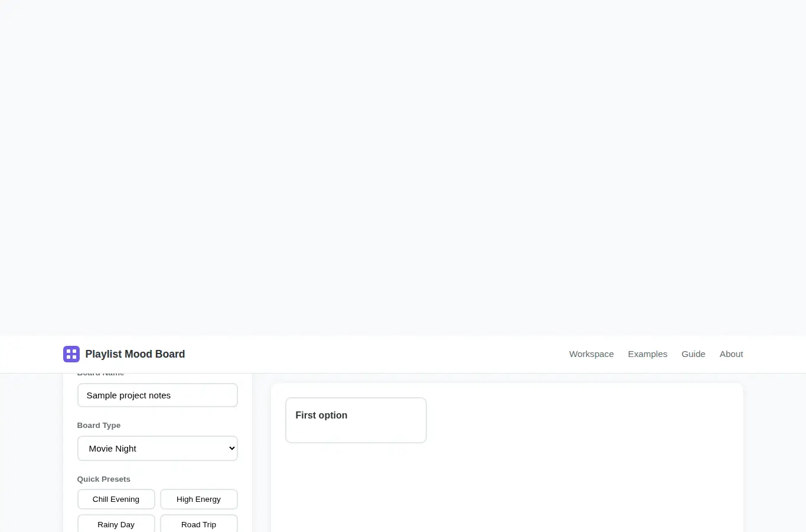Click the board name input field
This screenshot has height=532, width=806.
pyautogui.click(x=158, y=395)
